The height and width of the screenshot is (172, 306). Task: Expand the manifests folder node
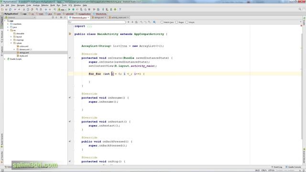coord(8,24)
